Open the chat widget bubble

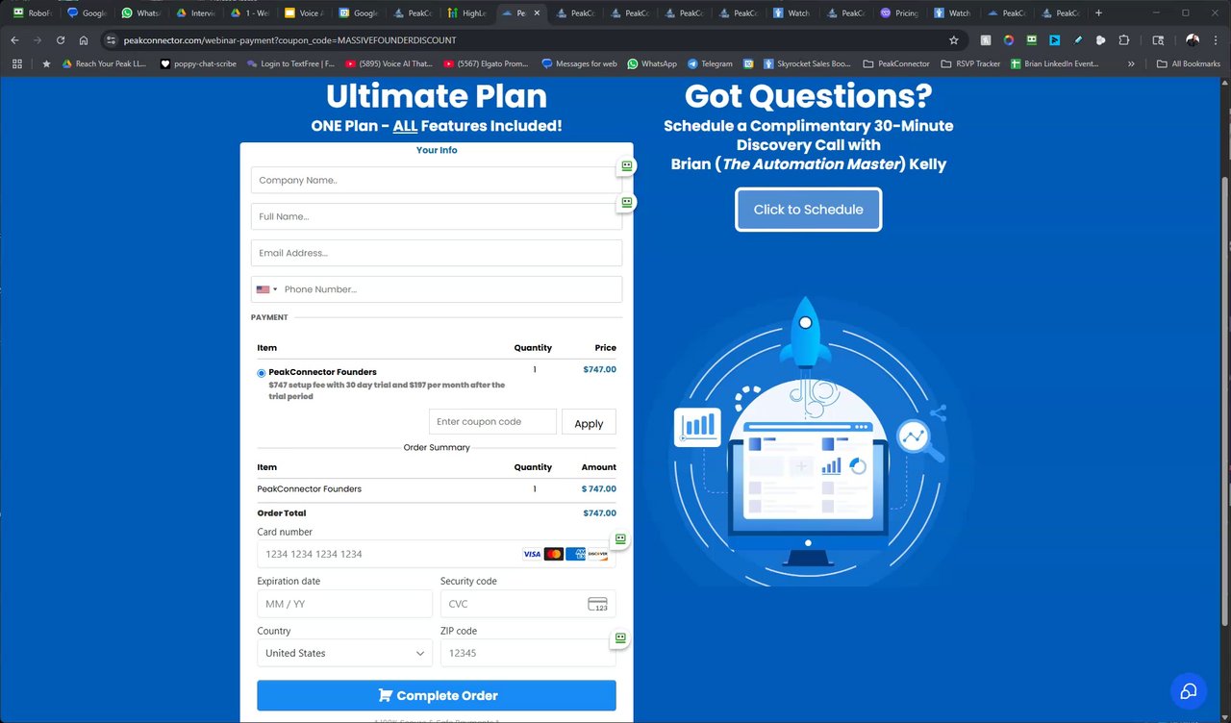pos(1189,690)
